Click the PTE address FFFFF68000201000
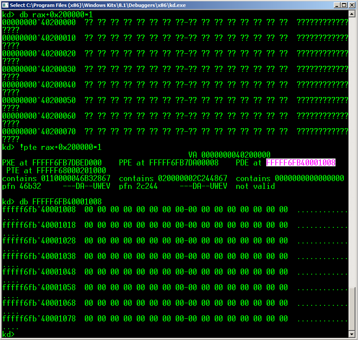This screenshot has width=358, height=340. pos(71,171)
